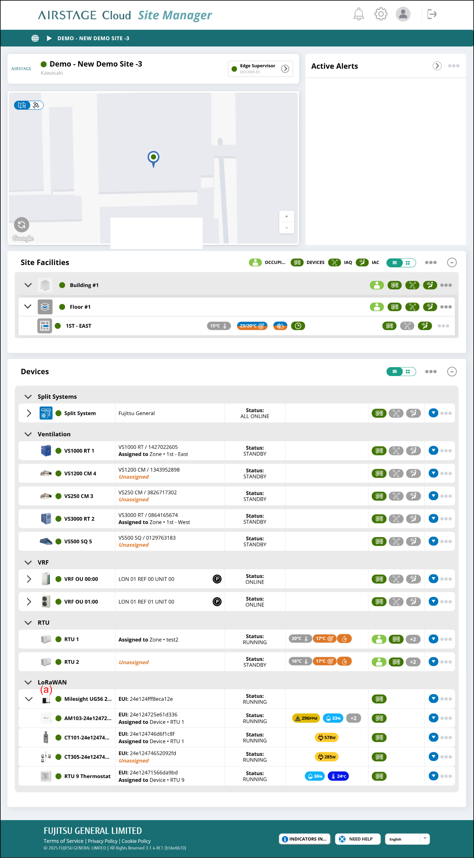Click the map refresh icon

(22, 225)
